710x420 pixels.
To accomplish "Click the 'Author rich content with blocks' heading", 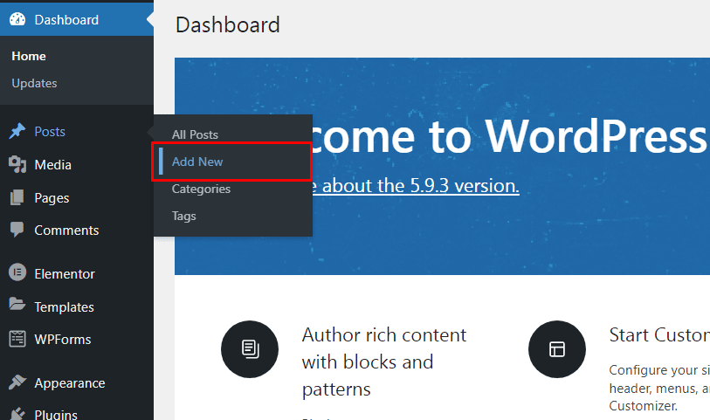I will point(384,362).
